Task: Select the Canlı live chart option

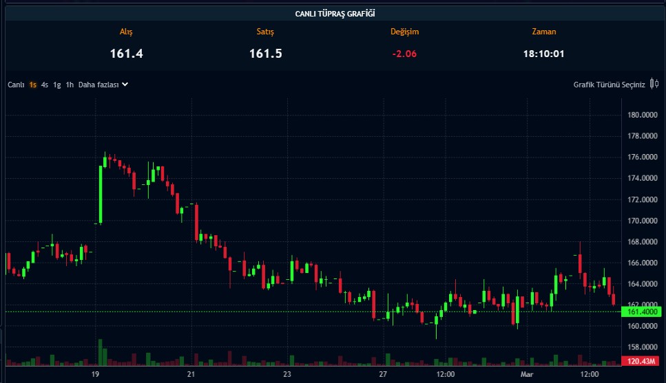Action: point(16,85)
